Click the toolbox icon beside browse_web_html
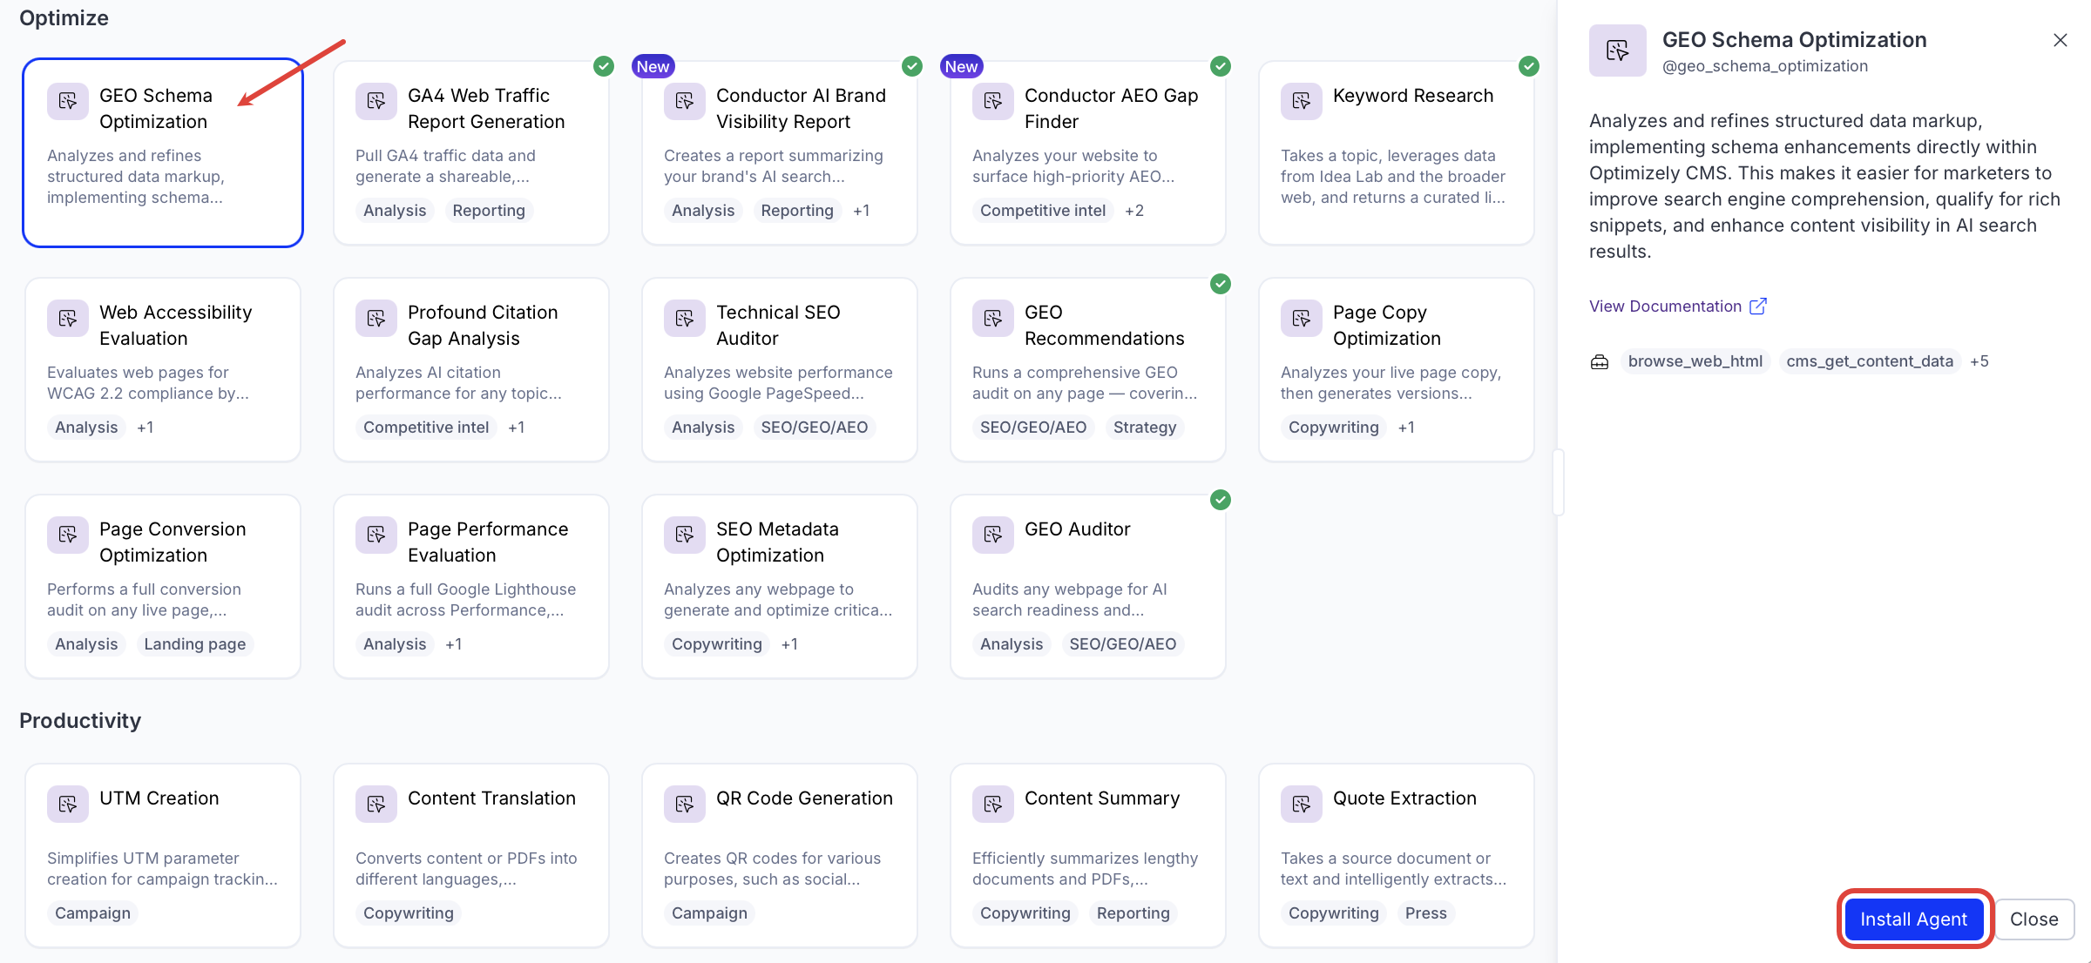Viewport: 2091px width, 963px height. tap(1600, 361)
